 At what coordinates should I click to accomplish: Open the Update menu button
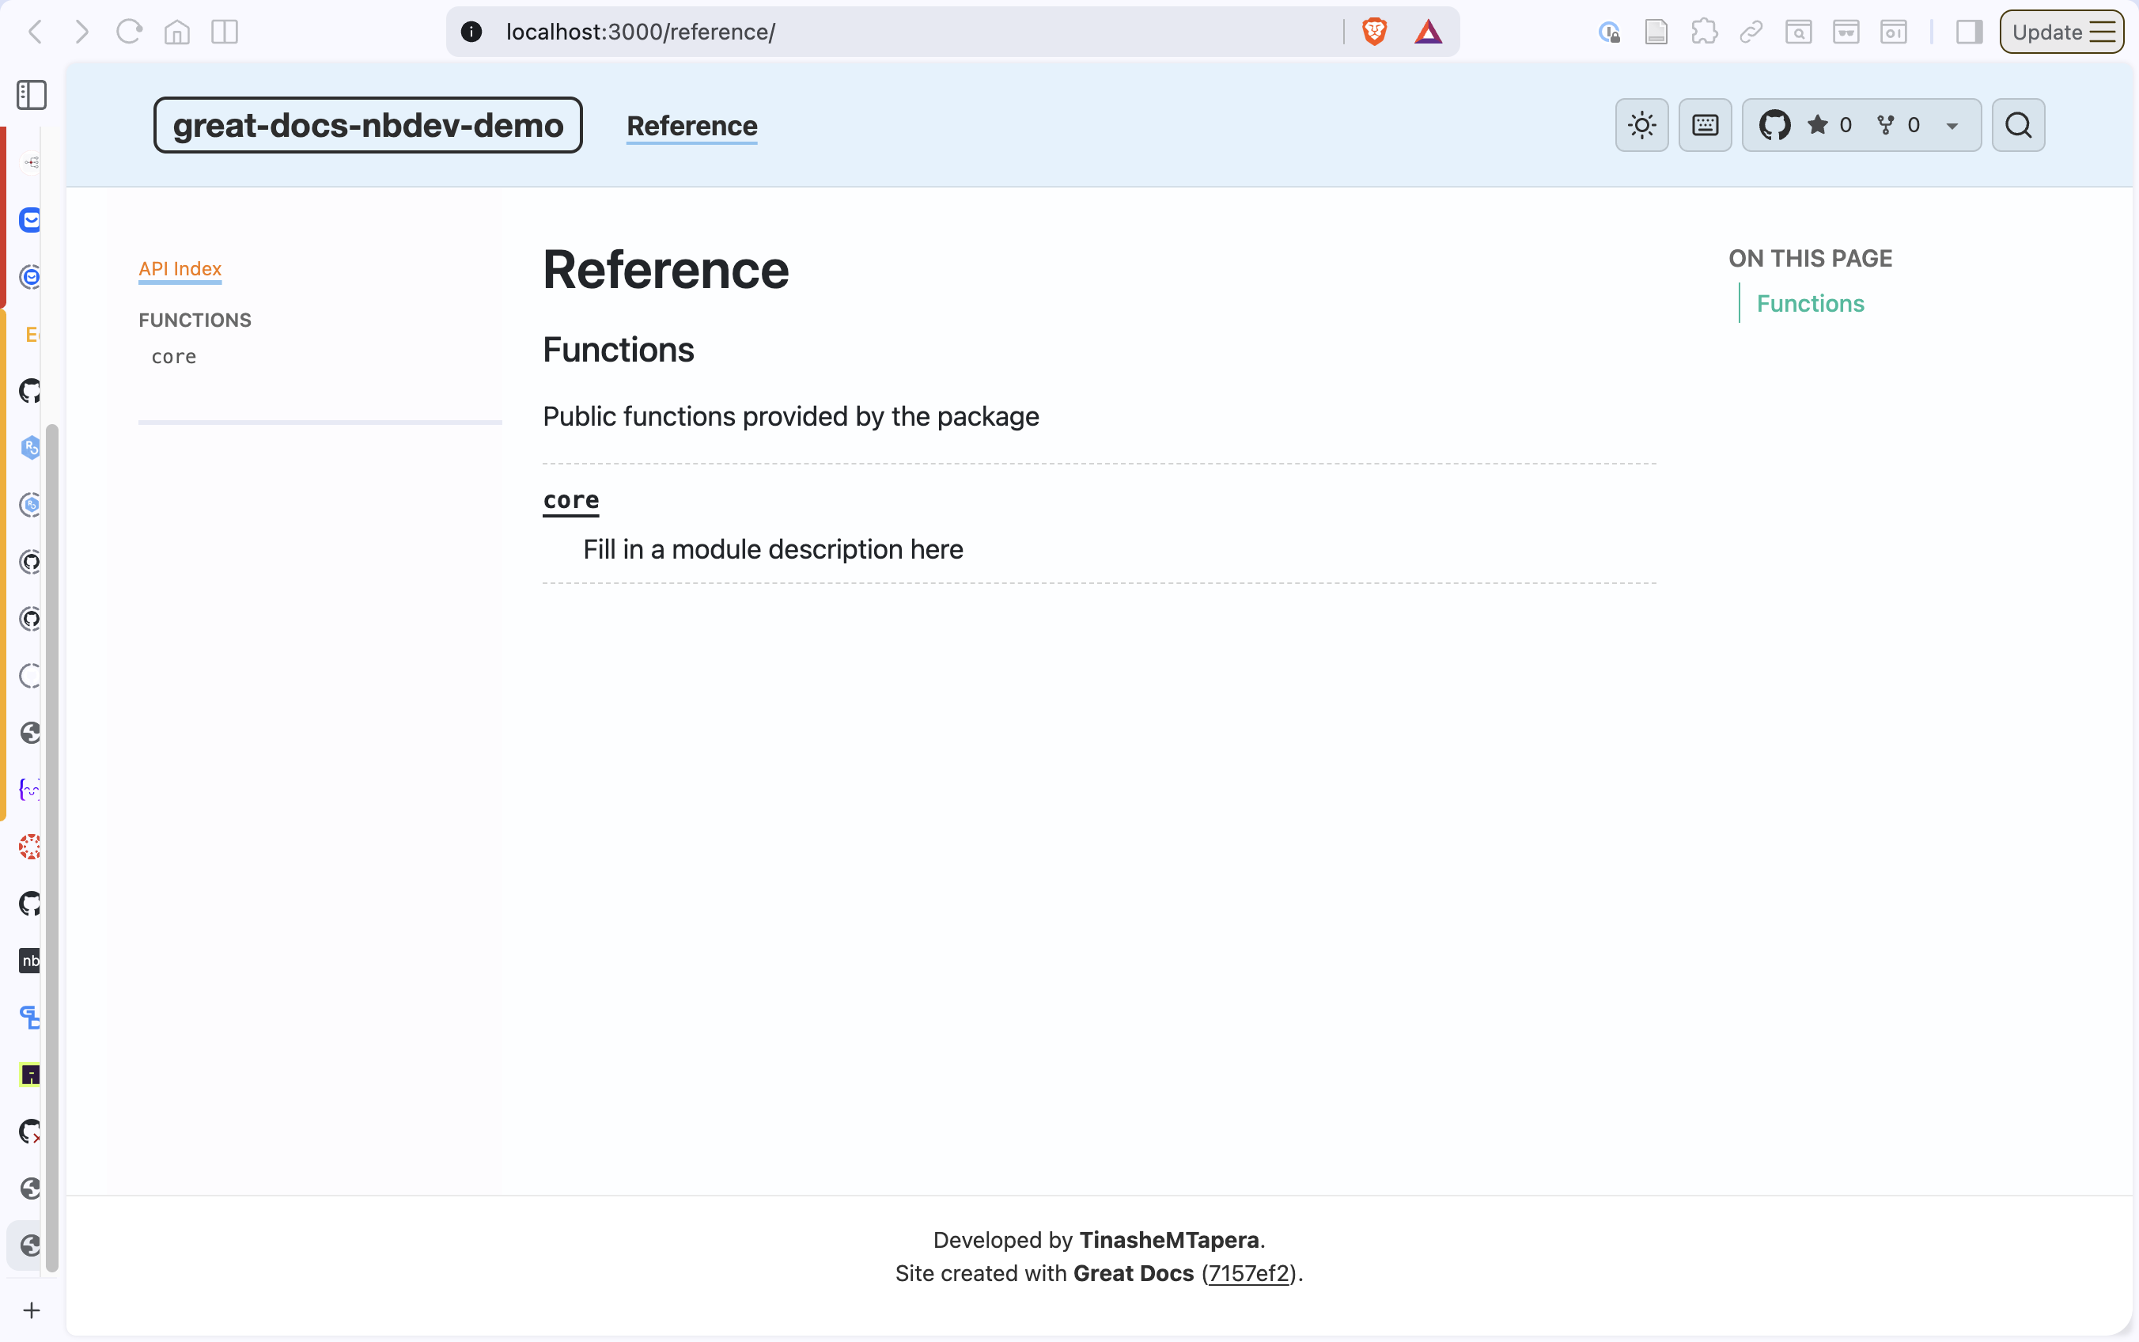click(x=2061, y=32)
